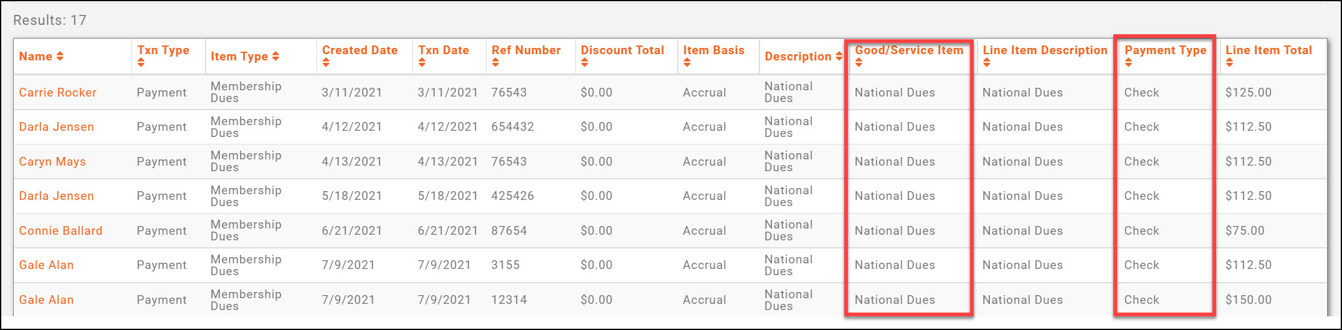The width and height of the screenshot is (1342, 330).
Task: Click sort icon under Line Item Total
Action: (x=1229, y=63)
